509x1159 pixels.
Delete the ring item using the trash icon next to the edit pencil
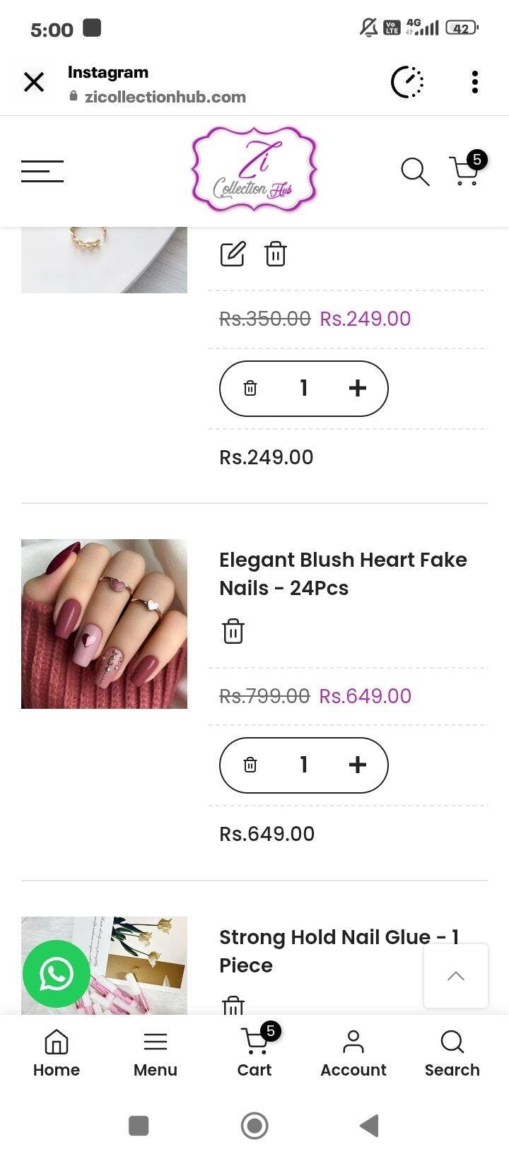pyautogui.click(x=275, y=254)
